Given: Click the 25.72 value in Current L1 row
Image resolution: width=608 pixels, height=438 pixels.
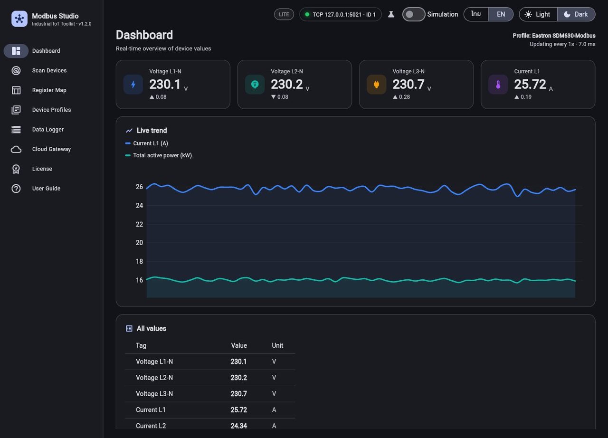Looking at the screenshot, I should click(239, 410).
